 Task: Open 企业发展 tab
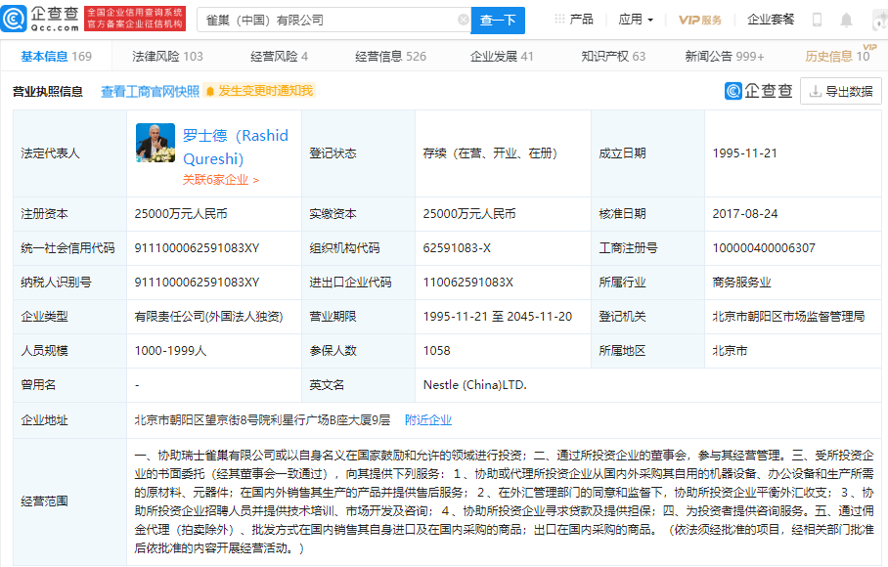[502, 56]
